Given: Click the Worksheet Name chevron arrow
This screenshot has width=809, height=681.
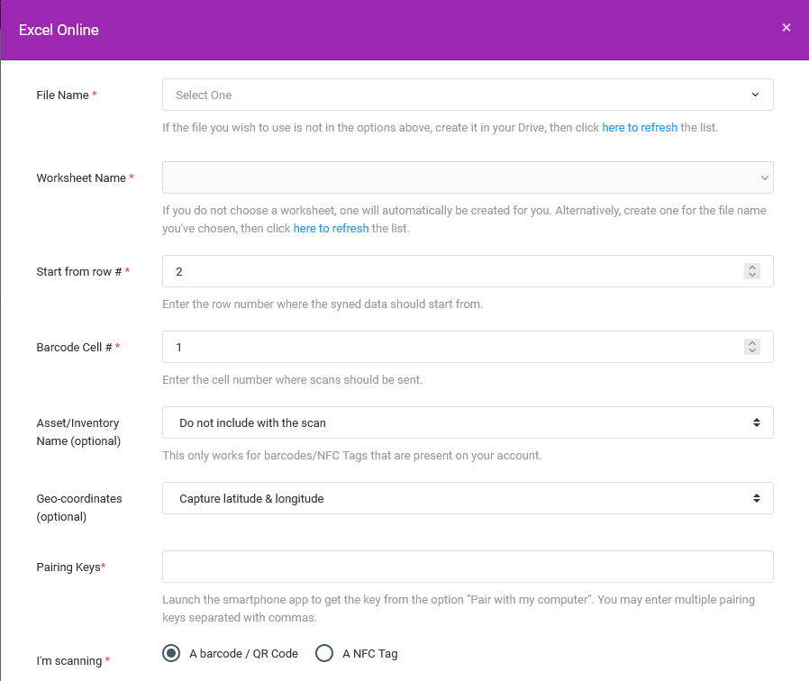Looking at the screenshot, I should pos(765,178).
